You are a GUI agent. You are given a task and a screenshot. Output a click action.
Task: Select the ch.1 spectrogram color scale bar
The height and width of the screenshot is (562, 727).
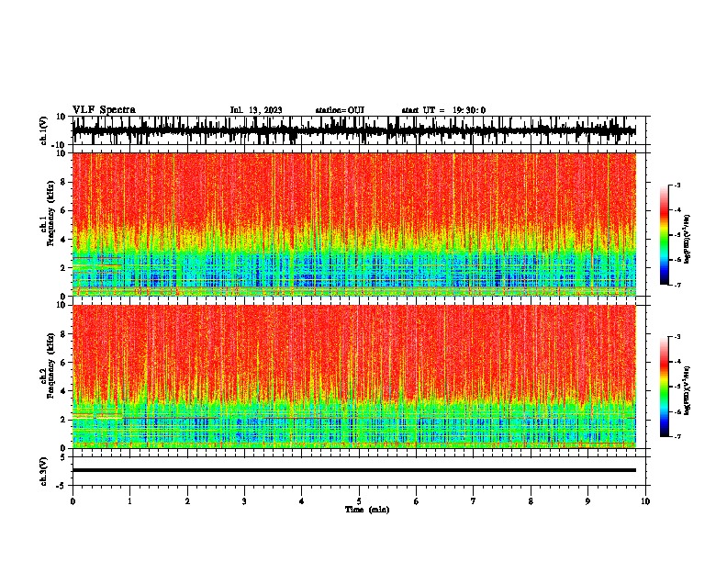click(665, 235)
